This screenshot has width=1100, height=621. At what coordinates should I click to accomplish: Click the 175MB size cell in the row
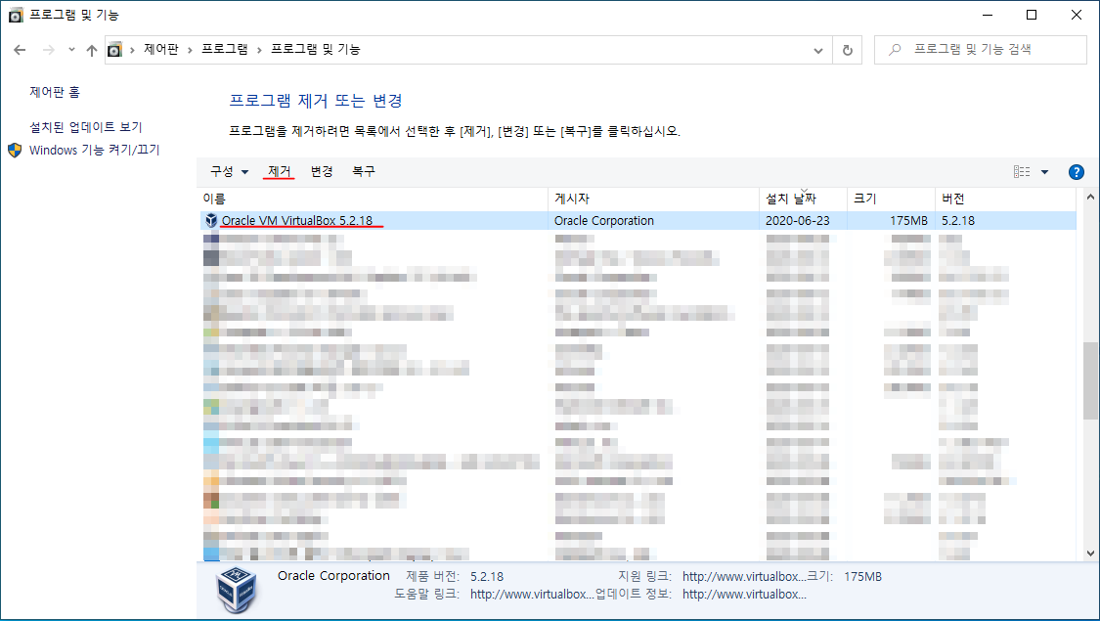[x=908, y=220]
